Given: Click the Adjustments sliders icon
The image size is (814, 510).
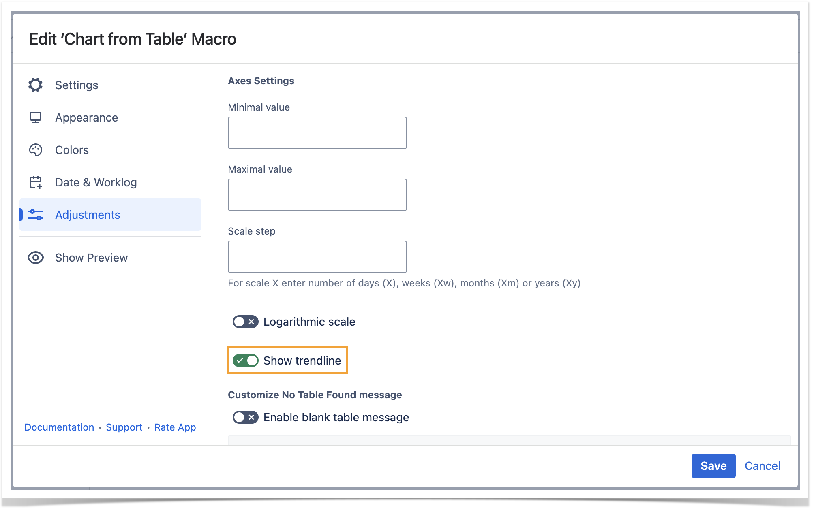Looking at the screenshot, I should [36, 215].
